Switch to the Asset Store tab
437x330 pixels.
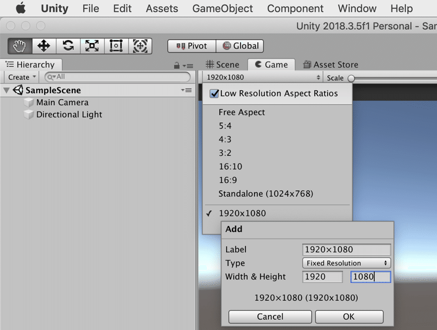click(331, 65)
